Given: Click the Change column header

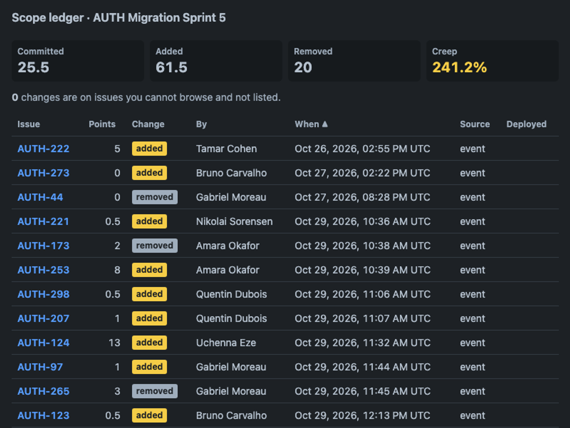Looking at the screenshot, I should [148, 124].
